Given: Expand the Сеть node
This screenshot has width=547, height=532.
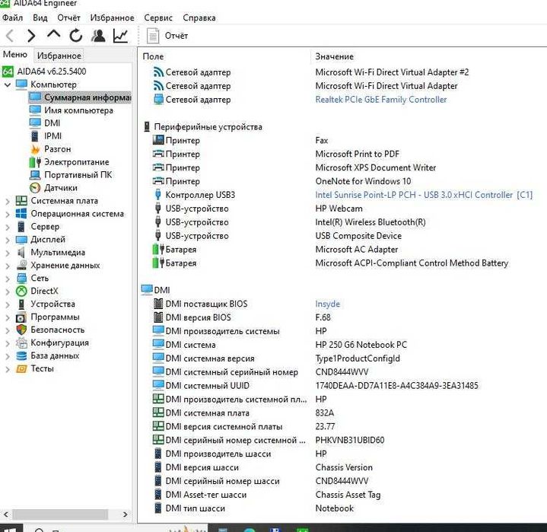Looking at the screenshot, I should pyautogui.click(x=8, y=279).
